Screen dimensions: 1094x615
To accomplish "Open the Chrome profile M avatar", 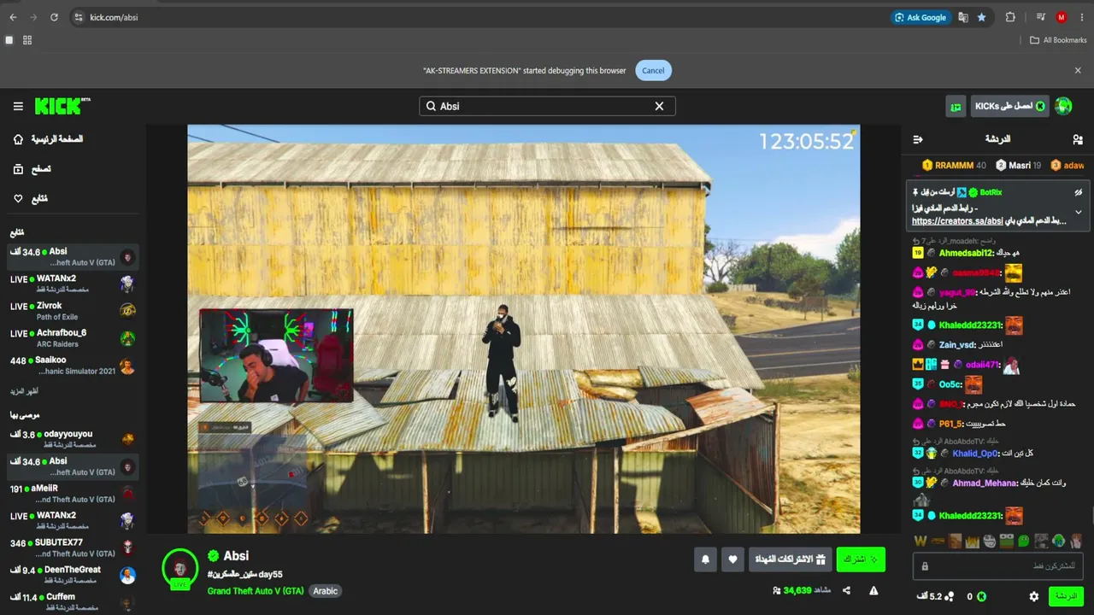I will tap(1062, 17).
